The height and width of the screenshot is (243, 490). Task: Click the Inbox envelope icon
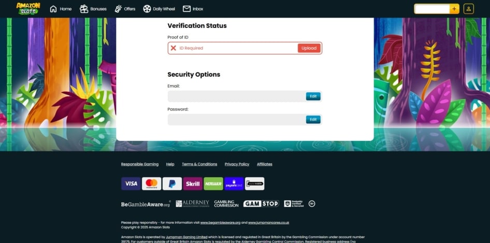click(186, 9)
